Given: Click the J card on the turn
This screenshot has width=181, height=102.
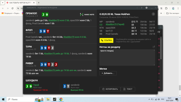Looking at the screenshot, I should (52, 48).
